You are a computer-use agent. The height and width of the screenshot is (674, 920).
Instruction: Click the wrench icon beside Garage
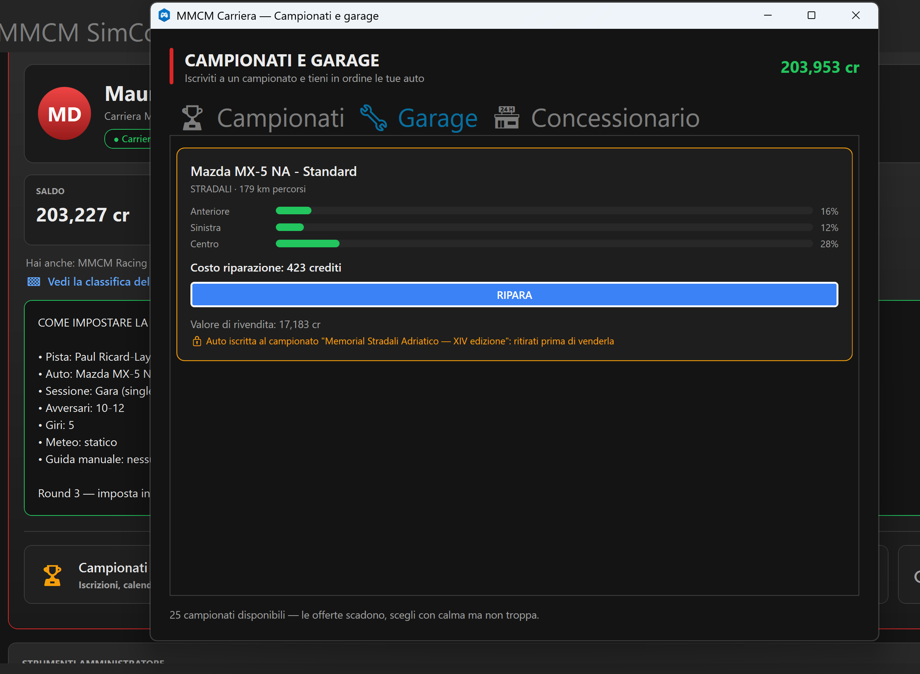coord(373,118)
